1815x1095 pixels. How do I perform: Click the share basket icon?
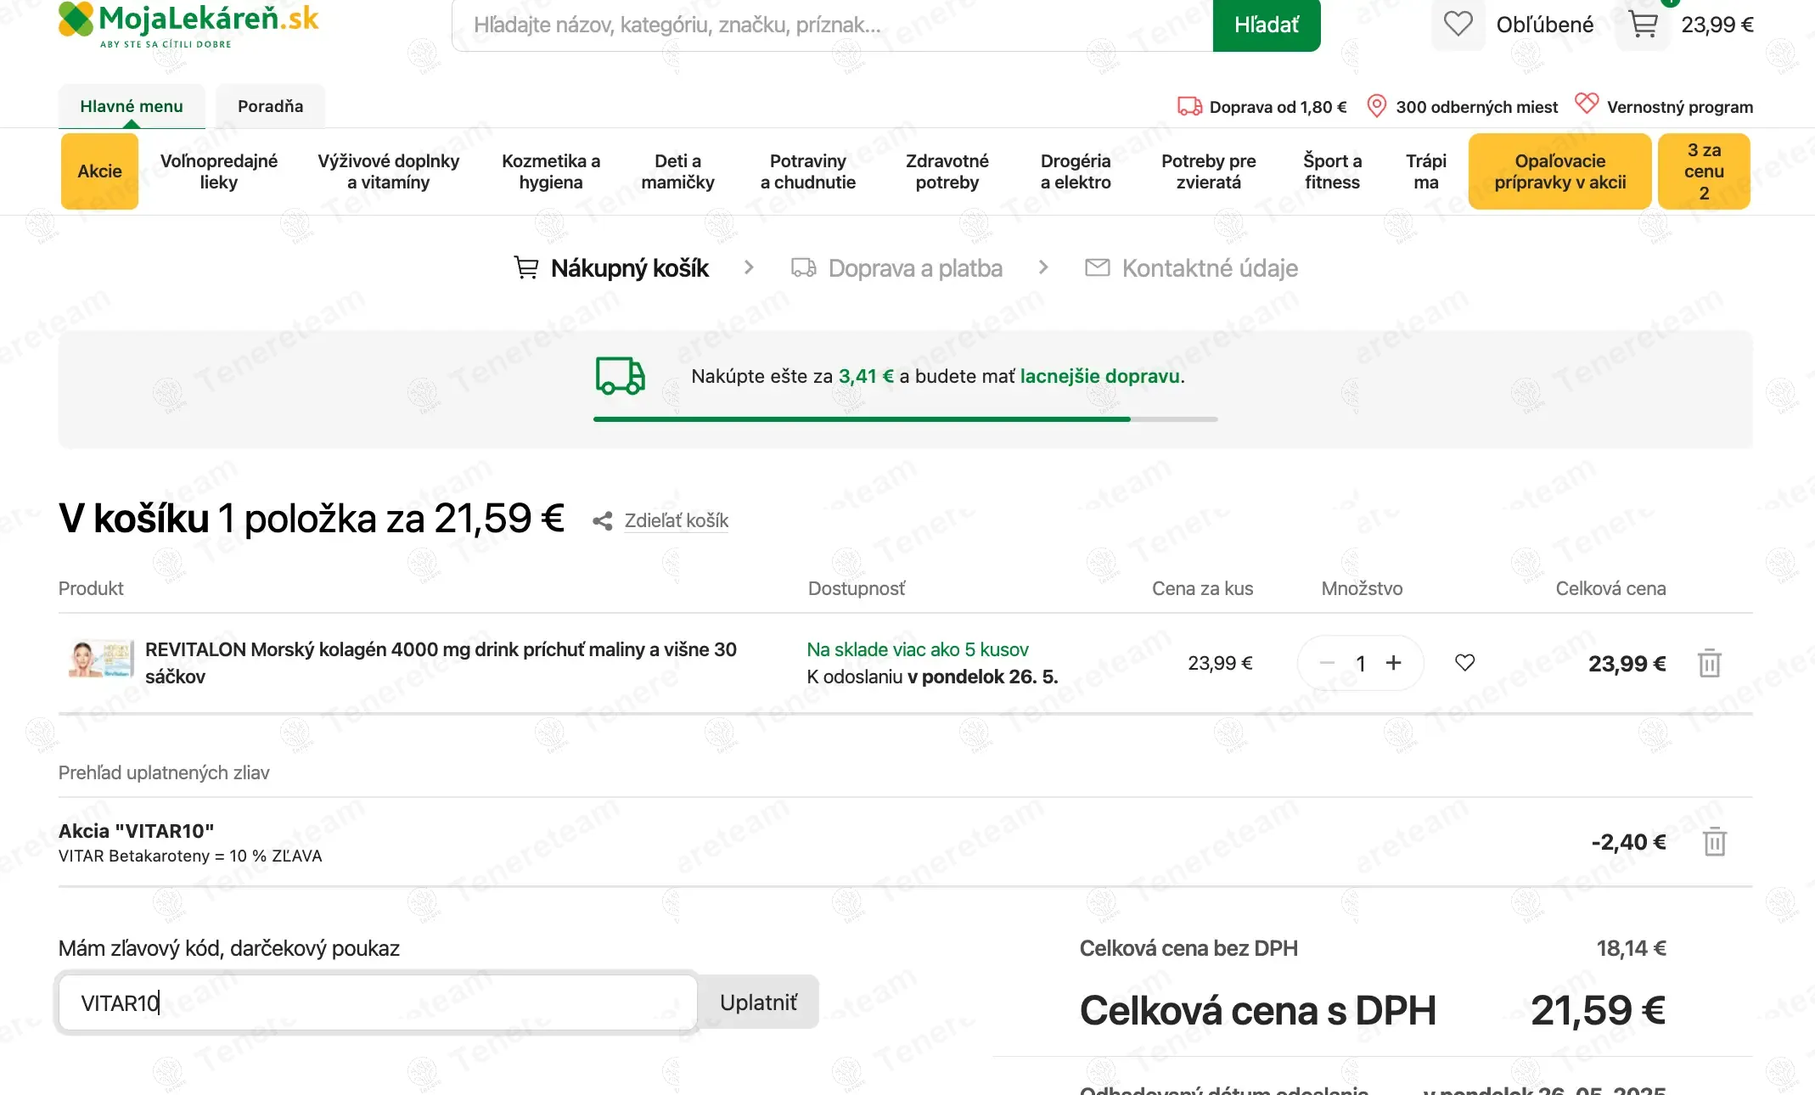tap(603, 521)
